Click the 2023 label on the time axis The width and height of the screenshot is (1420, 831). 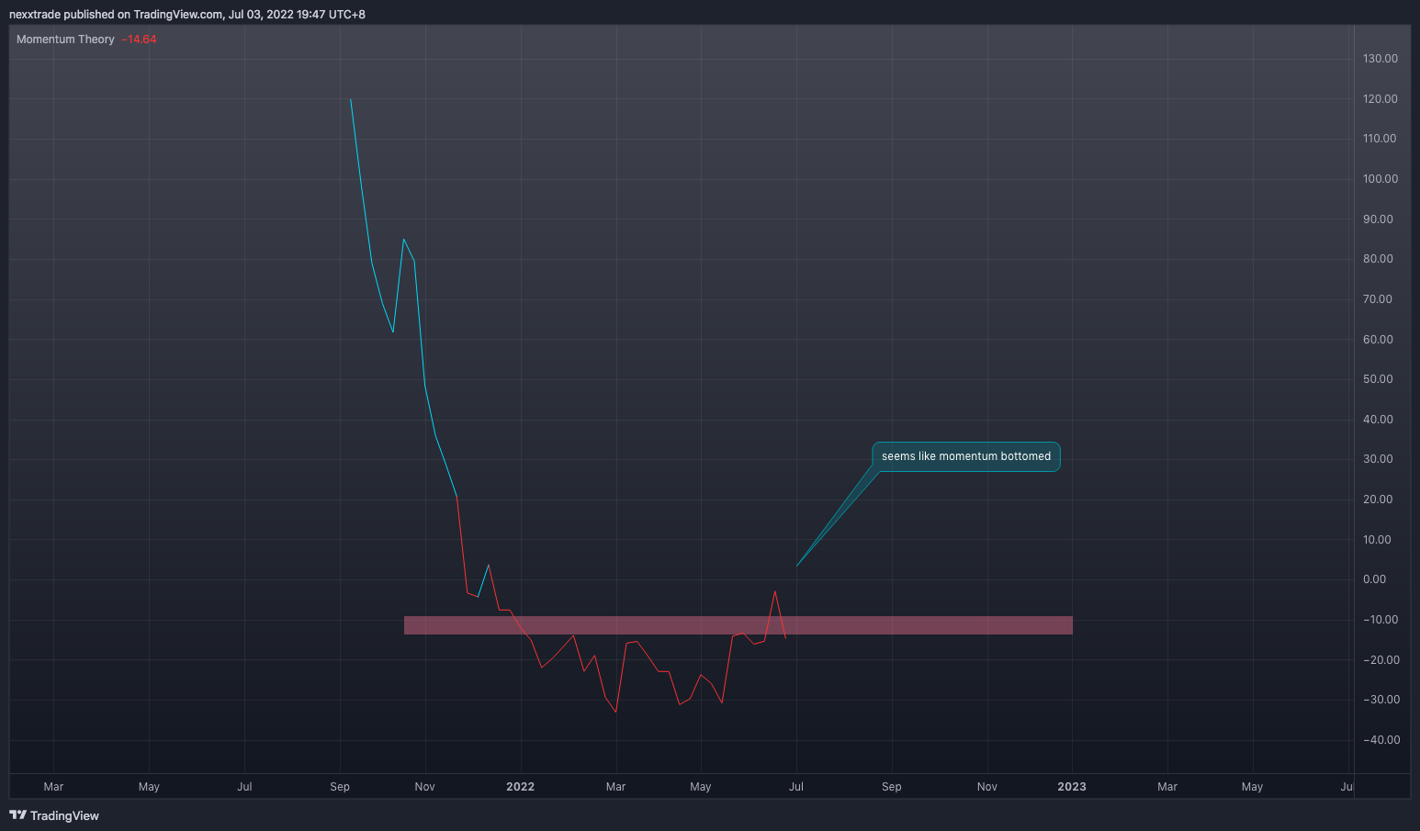pyautogui.click(x=1072, y=787)
